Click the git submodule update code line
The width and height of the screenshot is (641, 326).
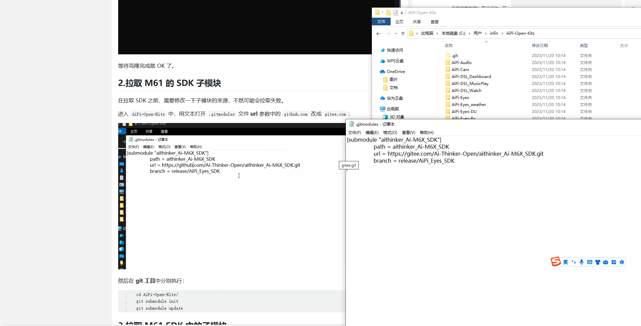160,308
